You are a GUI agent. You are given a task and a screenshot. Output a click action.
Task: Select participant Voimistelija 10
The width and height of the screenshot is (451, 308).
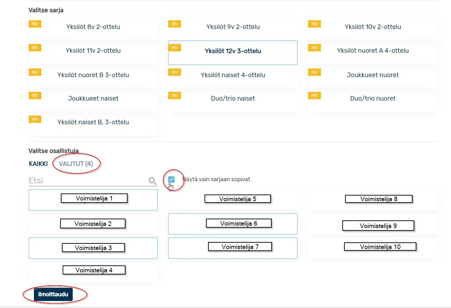373,248
